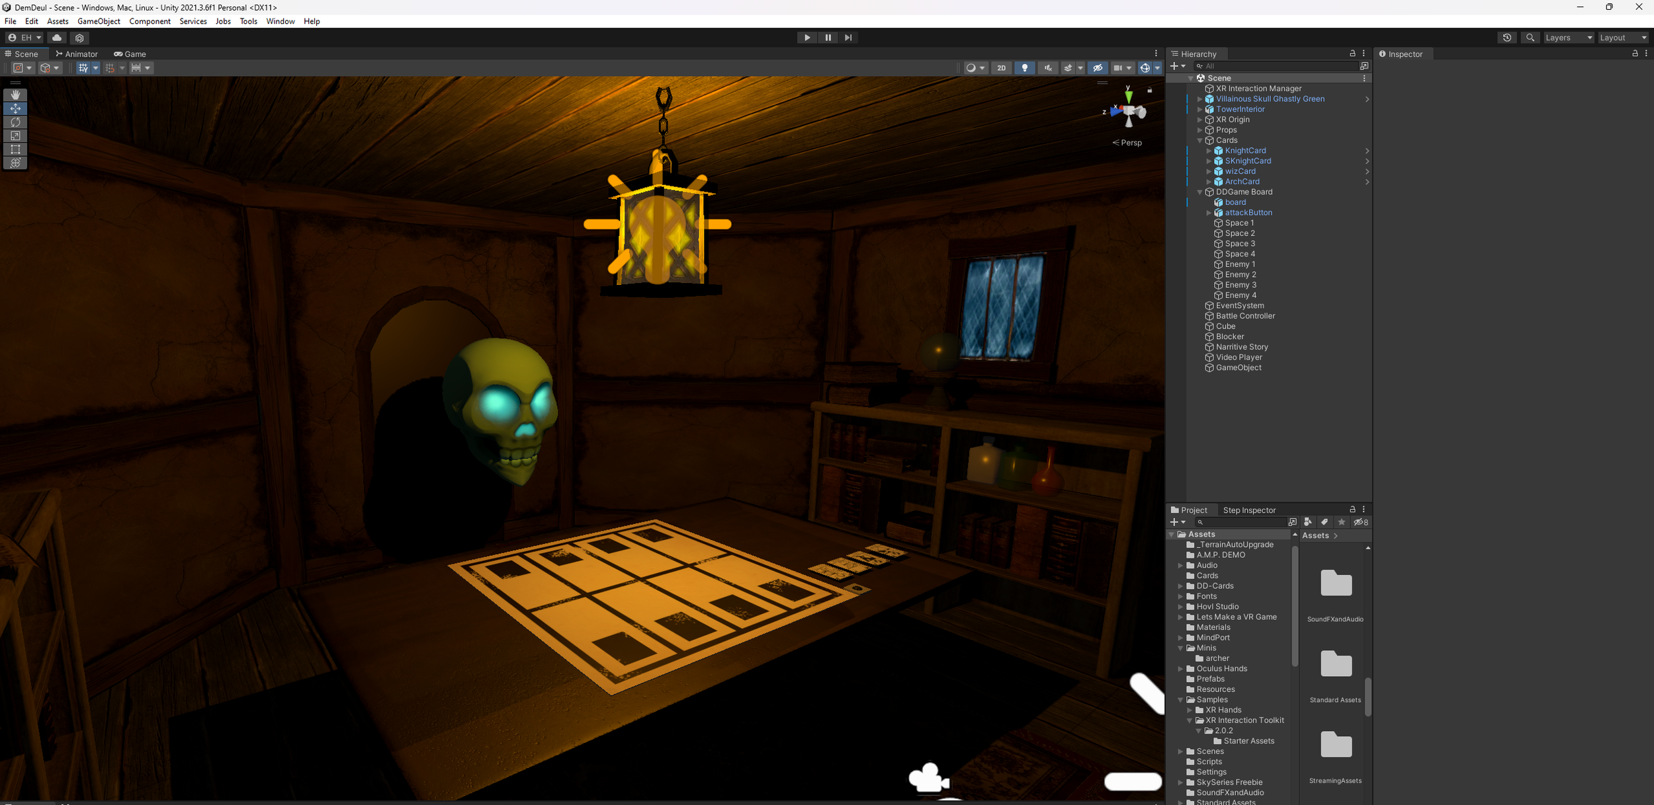Select the Hand view tool
1654x805 pixels.
[15, 95]
